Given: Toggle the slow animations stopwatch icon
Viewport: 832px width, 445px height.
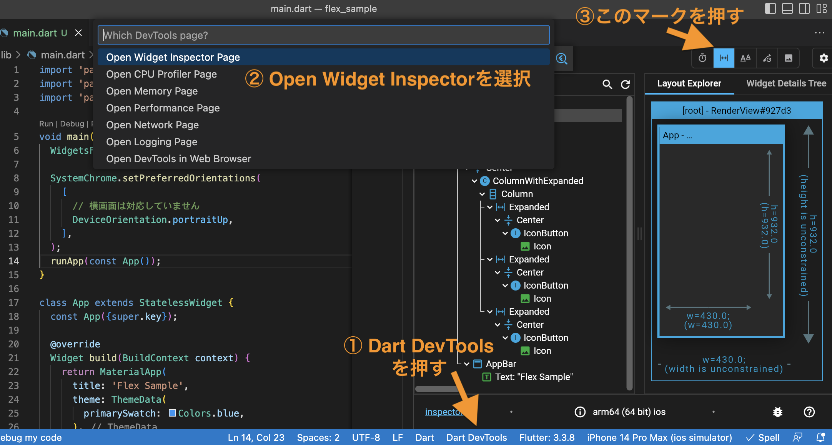Looking at the screenshot, I should point(702,58).
